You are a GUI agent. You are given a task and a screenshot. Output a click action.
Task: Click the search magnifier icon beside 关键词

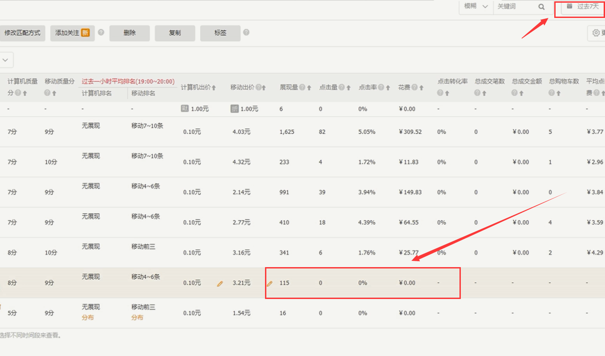541,7
